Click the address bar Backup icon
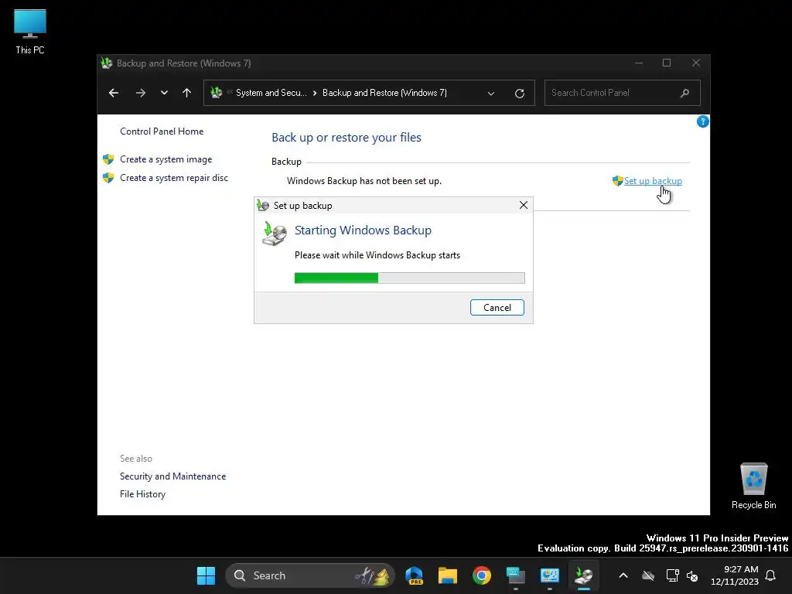This screenshot has height=594, width=792. pyautogui.click(x=217, y=93)
